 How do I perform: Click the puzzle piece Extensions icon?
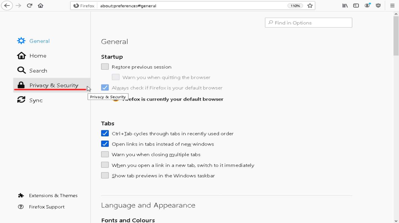click(x=21, y=196)
